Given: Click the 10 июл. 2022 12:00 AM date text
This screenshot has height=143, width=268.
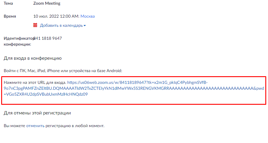Looking at the screenshot, I should pos(56,16).
